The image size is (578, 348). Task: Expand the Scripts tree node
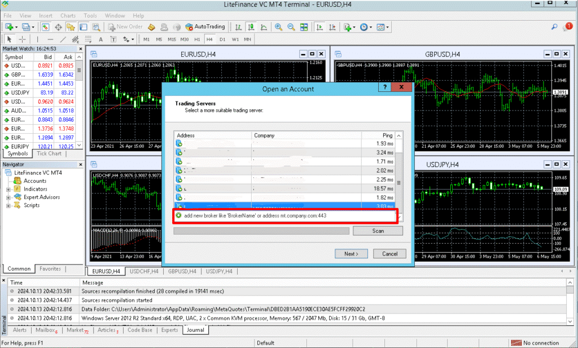(8, 205)
